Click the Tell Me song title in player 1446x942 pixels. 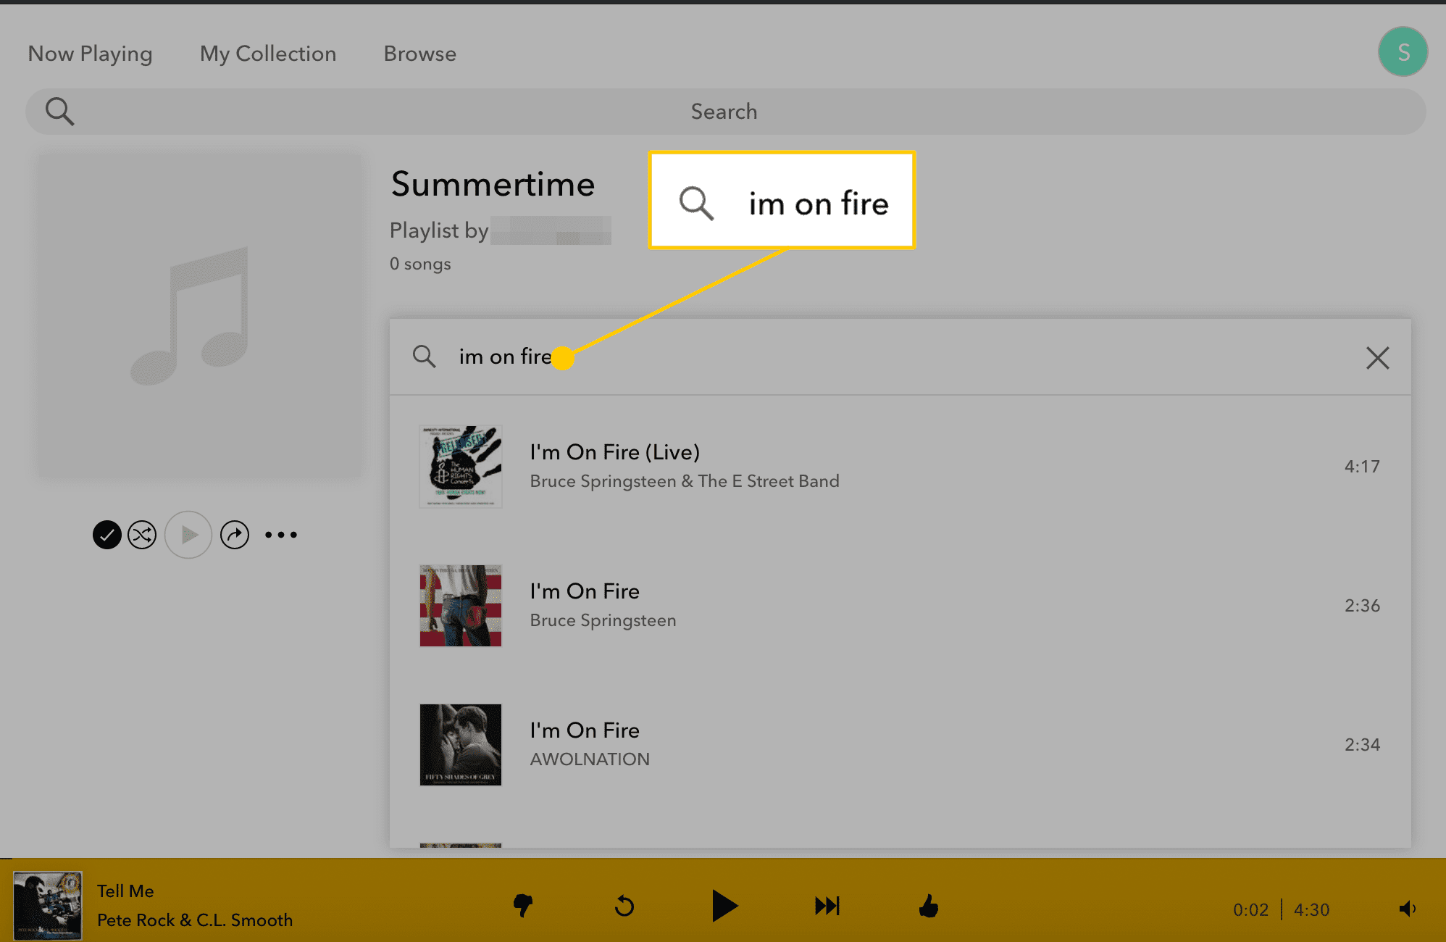(x=125, y=891)
